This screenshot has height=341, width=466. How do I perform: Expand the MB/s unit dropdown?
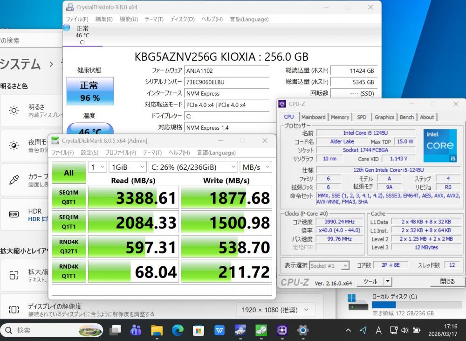[x=256, y=167]
